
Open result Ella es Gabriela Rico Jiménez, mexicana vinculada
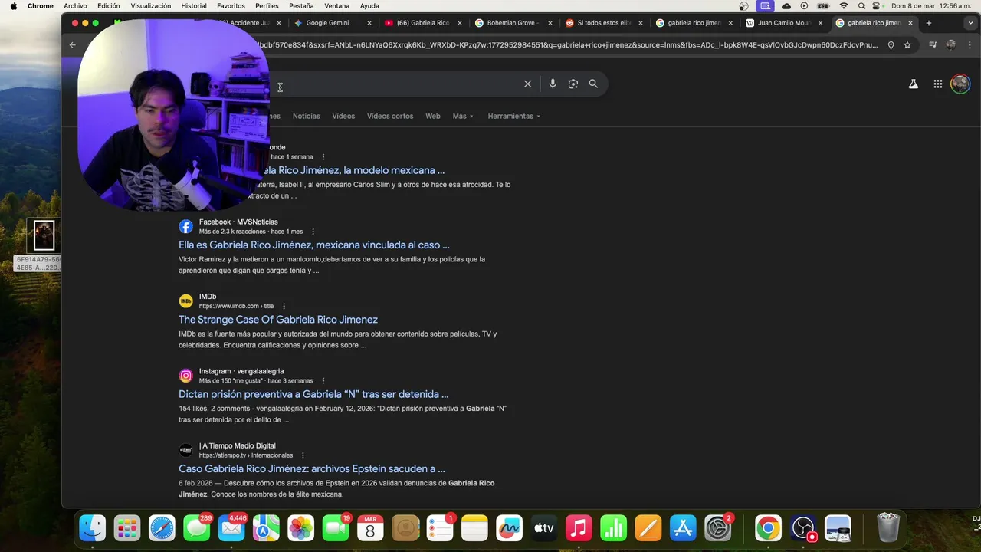point(314,245)
